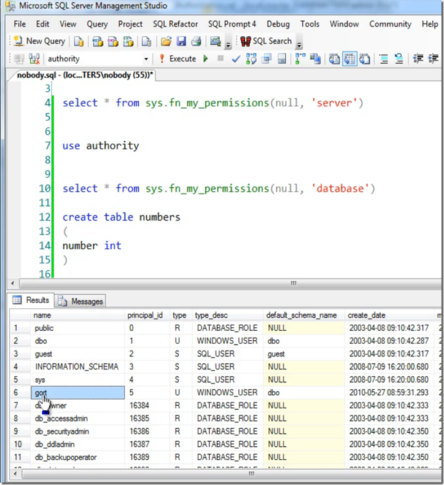
Task: Click the editor scroll left arrow
Action: tap(13, 283)
